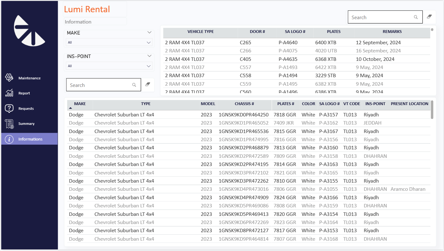Open the Summary fee document icon
Viewport: 444px width, 251px height.
point(9,124)
